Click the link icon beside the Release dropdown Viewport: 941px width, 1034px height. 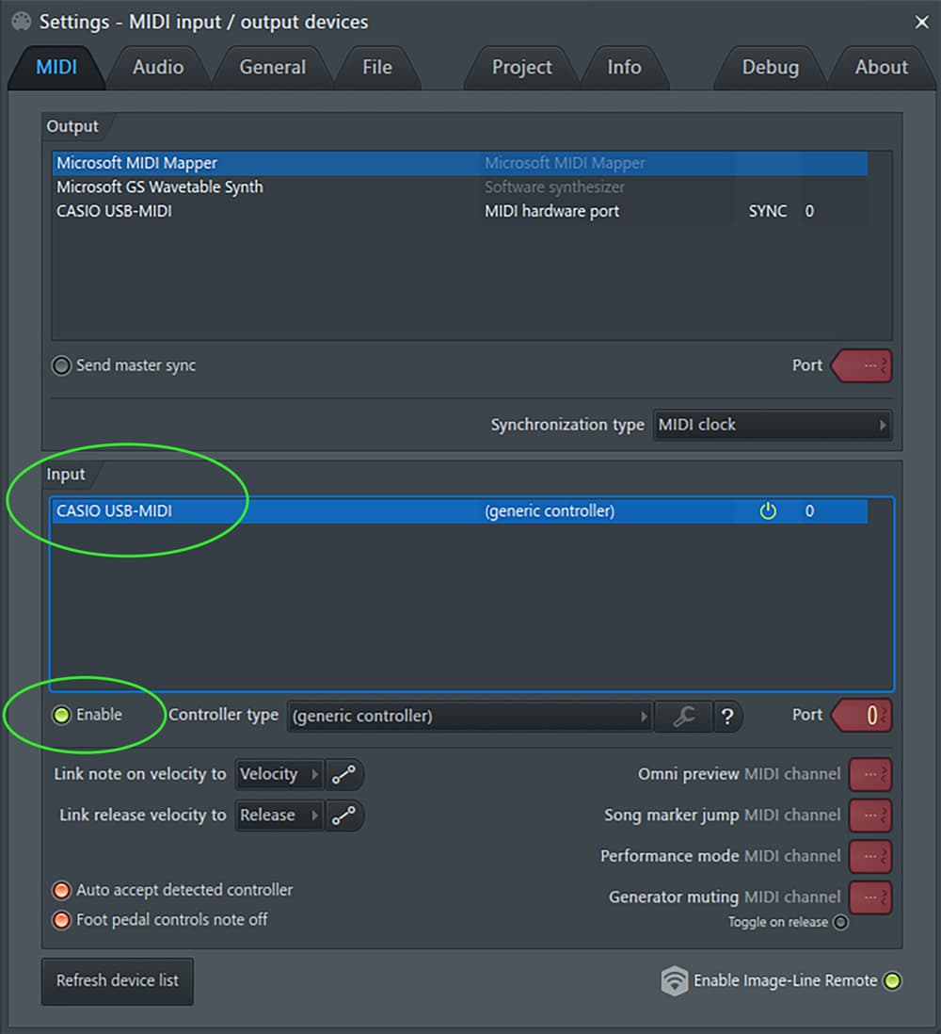pos(344,816)
